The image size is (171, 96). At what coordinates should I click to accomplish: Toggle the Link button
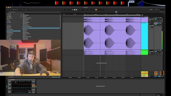(8, 10)
